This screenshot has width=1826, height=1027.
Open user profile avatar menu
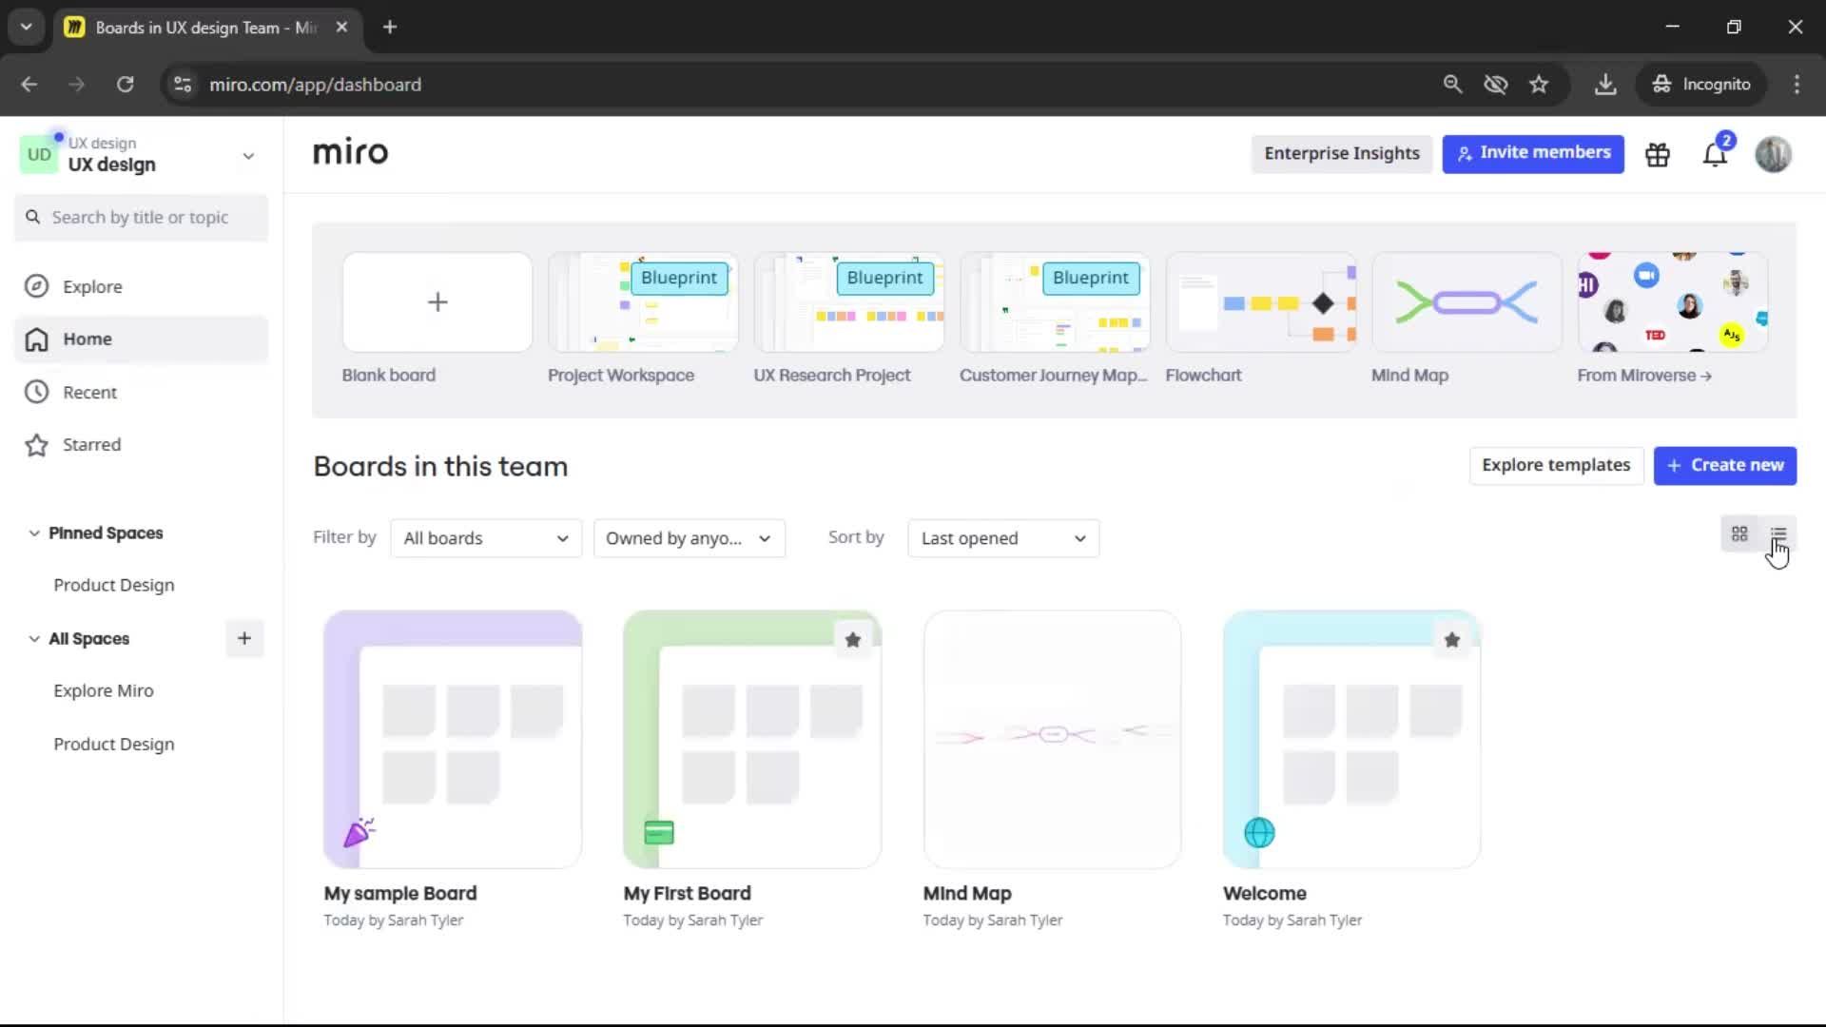[1773, 154]
